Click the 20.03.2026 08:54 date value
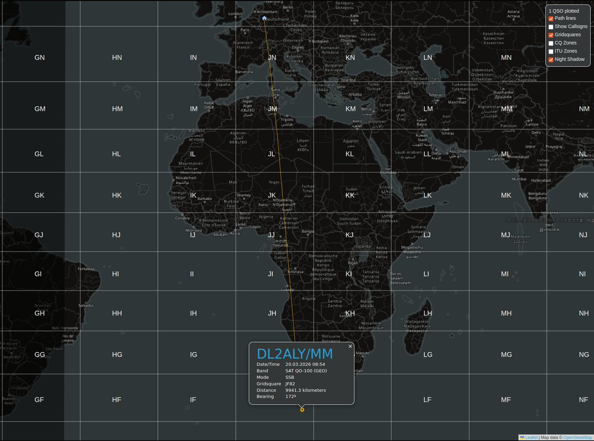This screenshot has height=441, width=594. tap(305, 364)
